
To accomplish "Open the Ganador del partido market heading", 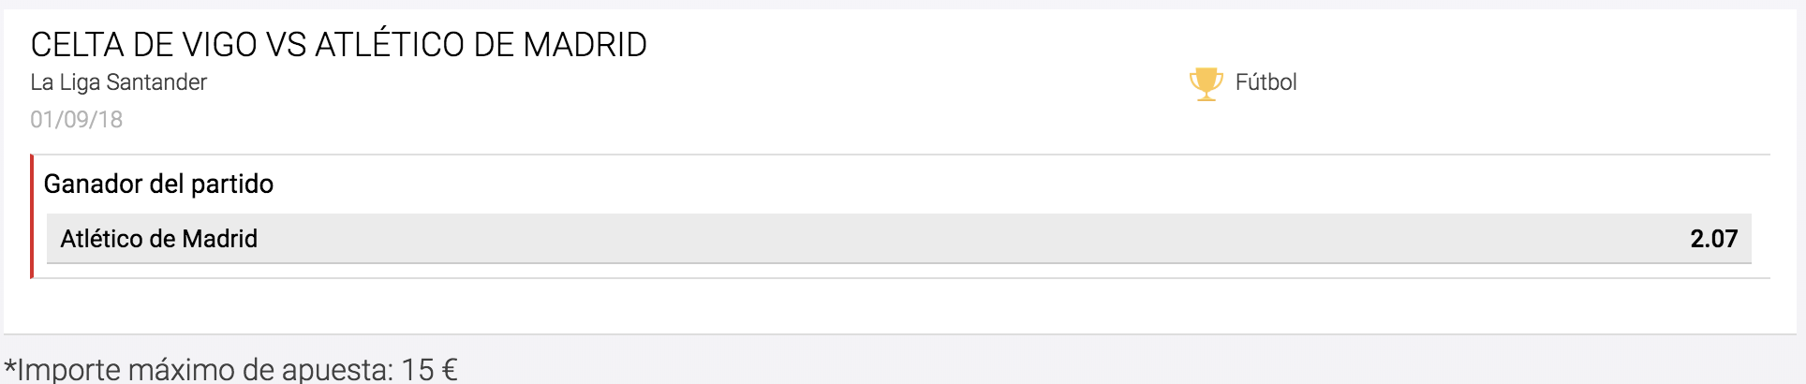I will click(158, 184).
